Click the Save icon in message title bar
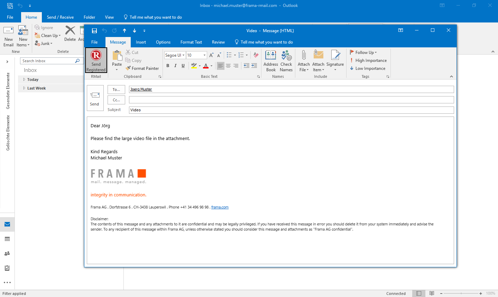The image size is (498, 297). coord(94,31)
